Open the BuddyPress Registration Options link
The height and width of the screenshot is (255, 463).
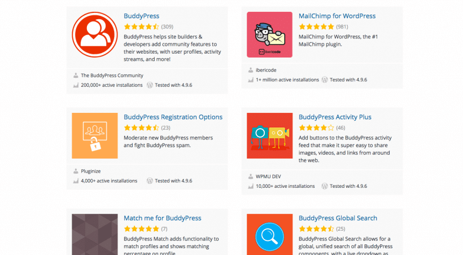pos(173,117)
